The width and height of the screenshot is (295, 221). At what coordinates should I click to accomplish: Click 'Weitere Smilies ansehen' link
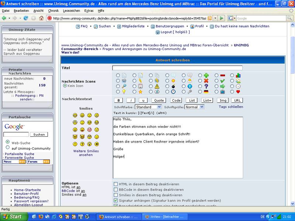86,153
